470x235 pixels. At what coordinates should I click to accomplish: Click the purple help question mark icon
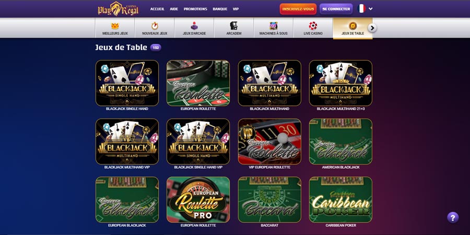coord(453,217)
